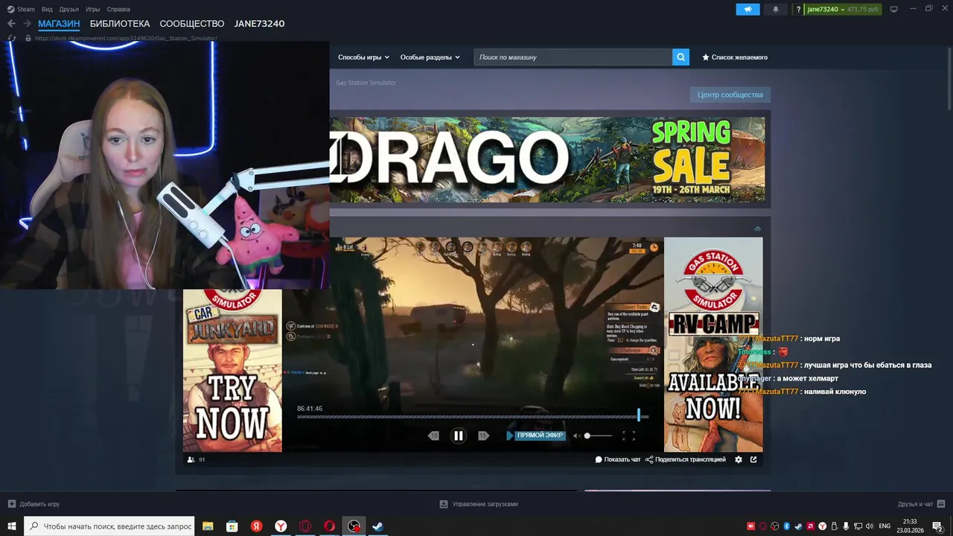Open the Друзья menu

(x=69, y=9)
